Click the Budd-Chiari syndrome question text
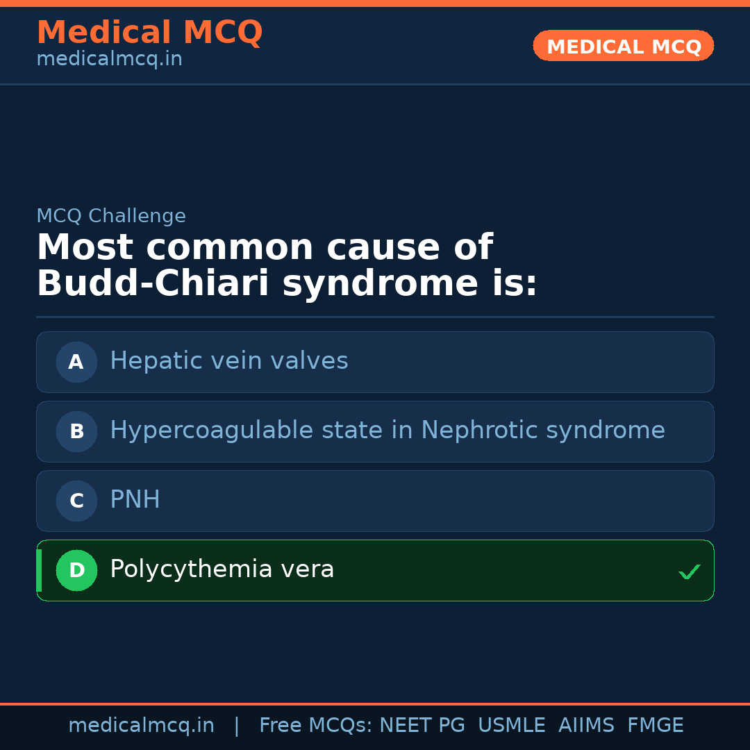The height and width of the screenshot is (750, 750). [x=287, y=266]
